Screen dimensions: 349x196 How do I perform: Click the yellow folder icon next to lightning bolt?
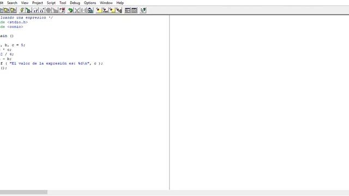[x=13, y=10]
